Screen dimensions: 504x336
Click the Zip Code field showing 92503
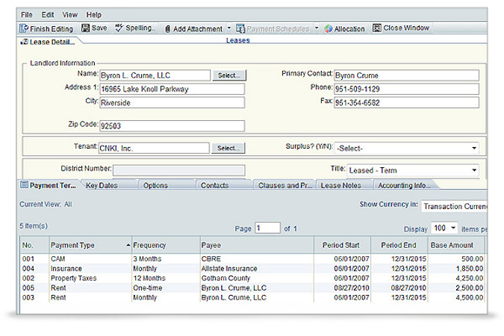click(x=172, y=125)
